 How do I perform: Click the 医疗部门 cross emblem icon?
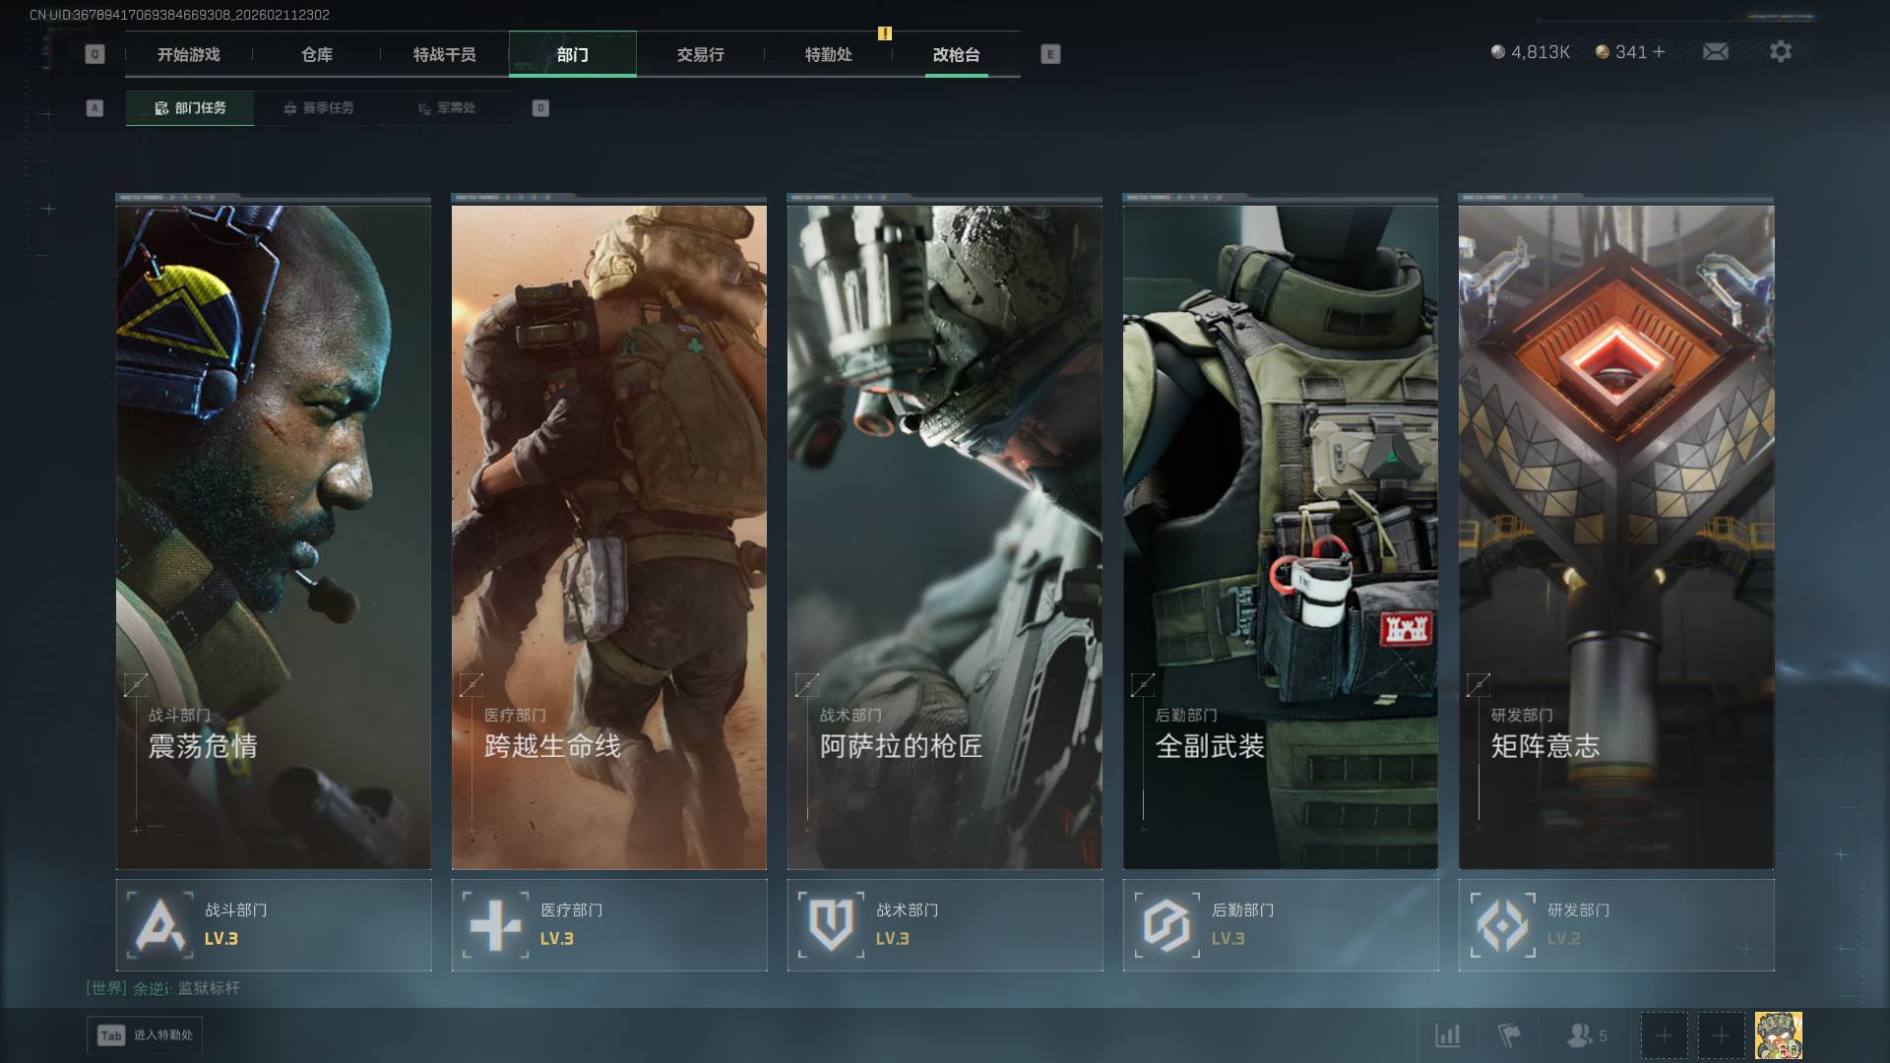tap(495, 925)
